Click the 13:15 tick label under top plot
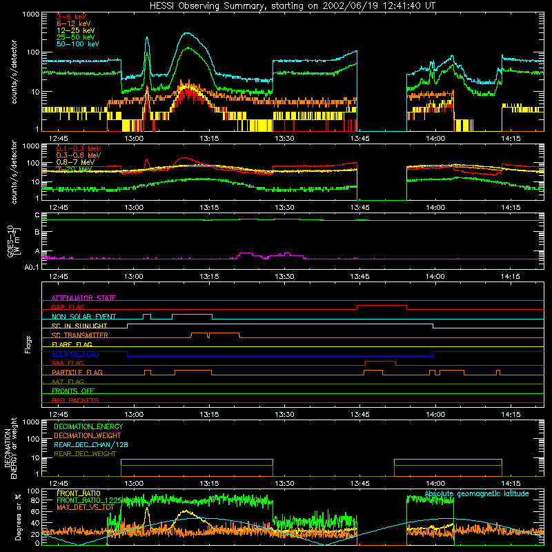Viewport: 552px width, 552px height. pyautogui.click(x=209, y=139)
